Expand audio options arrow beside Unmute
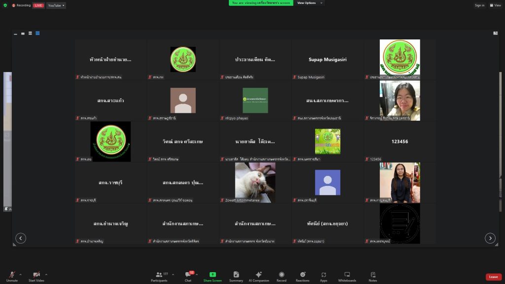The width and height of the screenshot is (505, 284). pyautogui.click(x=20, y=275)
